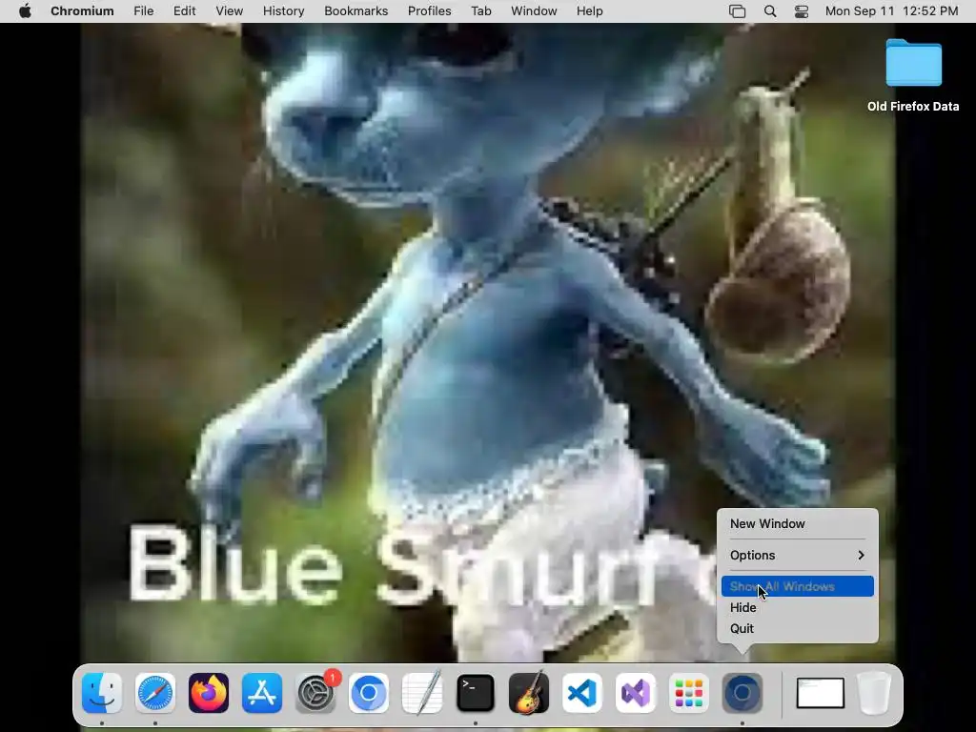Screen dimensions: 976x732
Task: Open Finder from the Dock
Action: tap(102, 693)
